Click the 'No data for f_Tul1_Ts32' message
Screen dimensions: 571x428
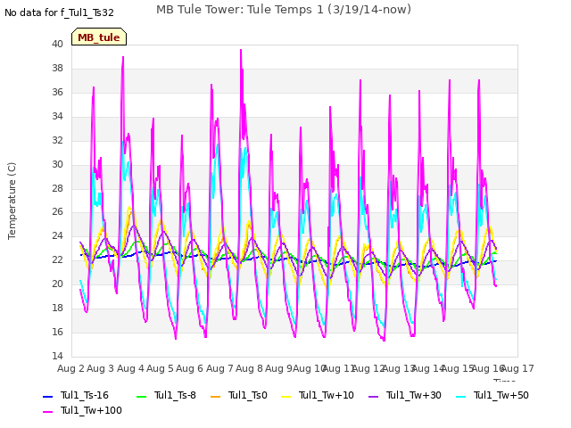(x=59, y=12)
